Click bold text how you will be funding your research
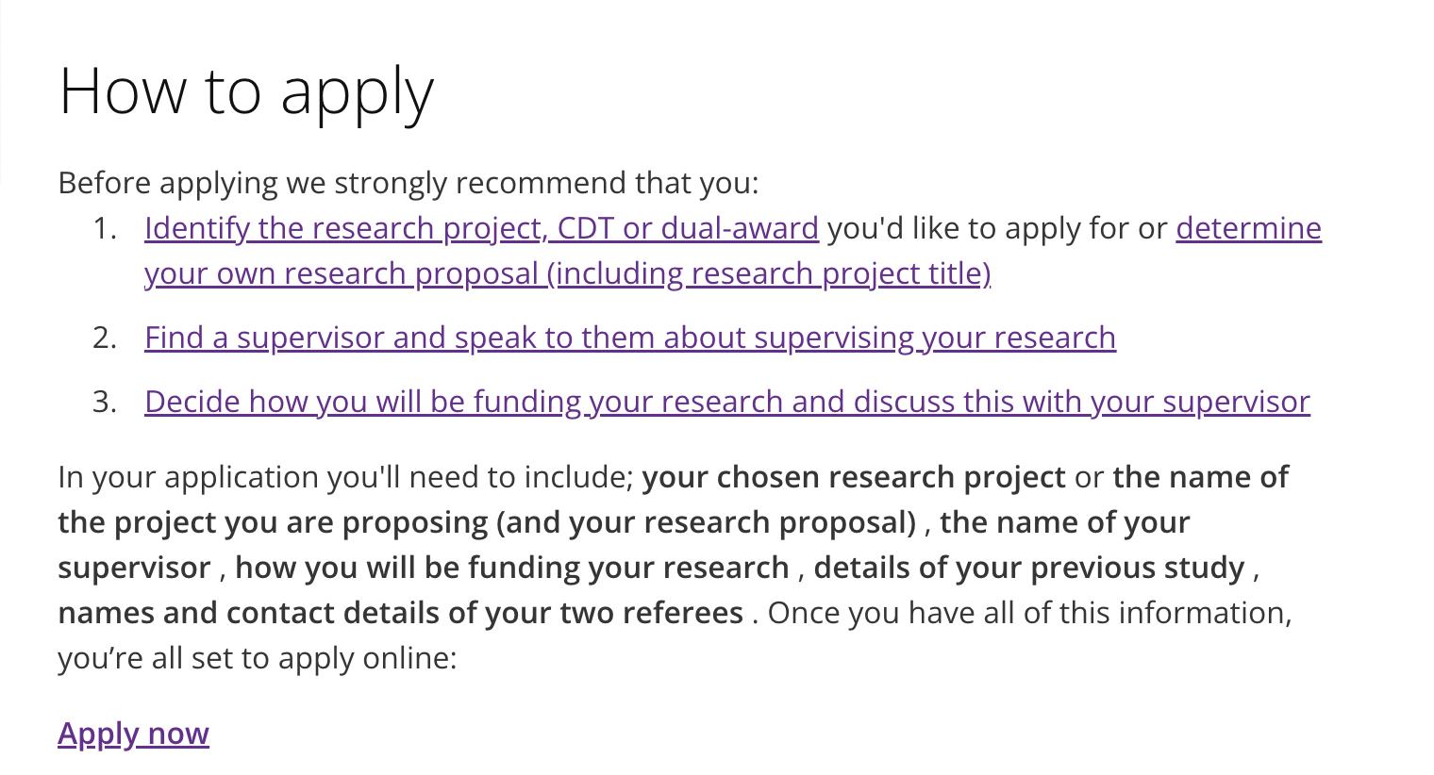Viewport: 1434px width, 775px height. (x=511, y=569)
